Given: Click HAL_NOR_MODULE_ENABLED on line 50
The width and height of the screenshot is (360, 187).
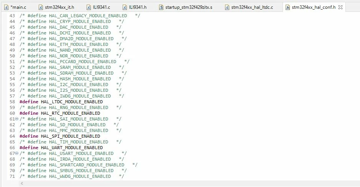Looking at the screenshot, I should click(79, 56).
